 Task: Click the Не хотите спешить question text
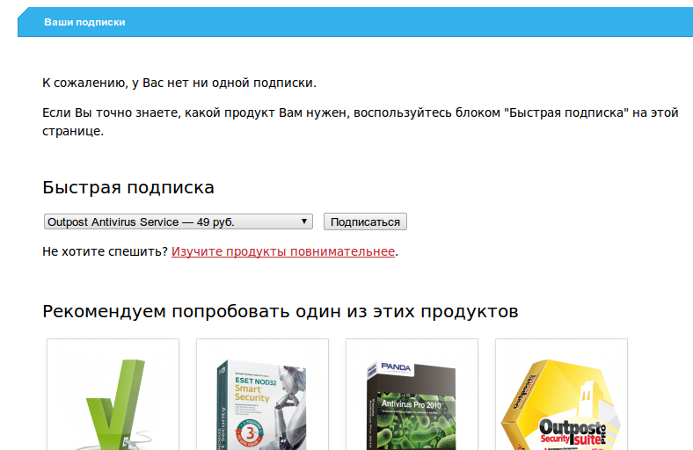tap(105, 251)
